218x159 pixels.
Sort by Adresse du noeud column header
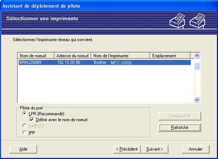[x=72, y=56]
